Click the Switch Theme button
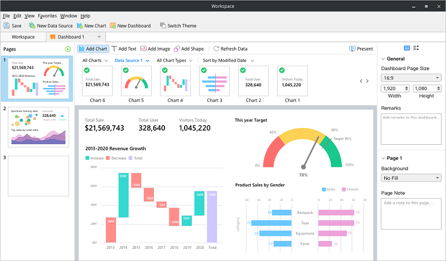Viewport: 446px width, 261px height. coord(178,26)
